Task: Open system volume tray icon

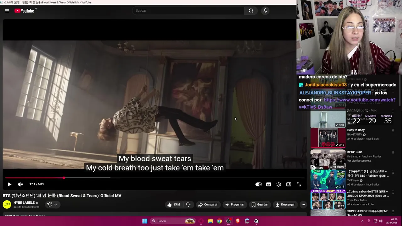Action: [x=381, y=221]
